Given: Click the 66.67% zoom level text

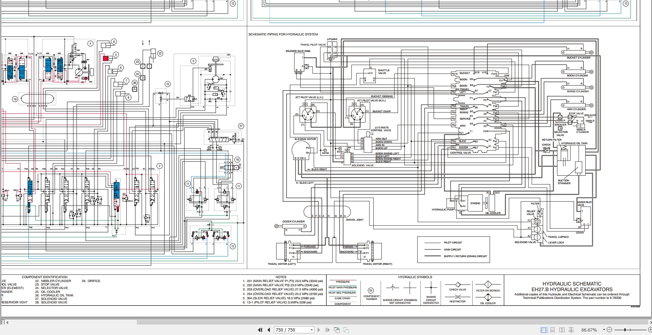Looking at the screenshot, I should pyautogui.click(x=589, y=330).
